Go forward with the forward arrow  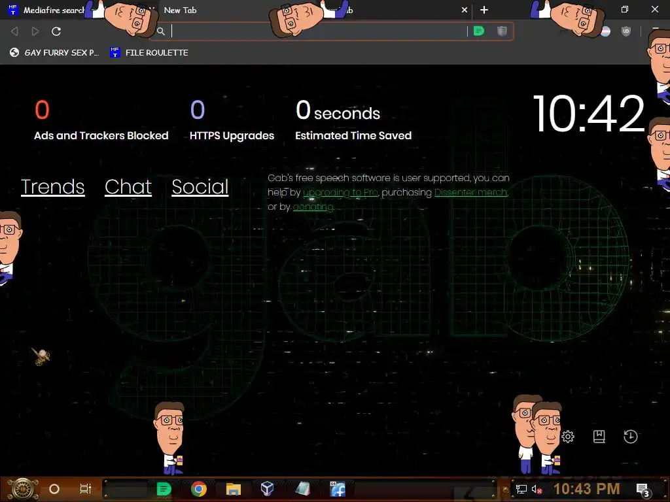(x=35, y=31)
